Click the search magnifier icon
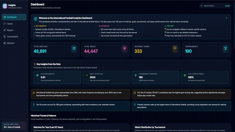 pos(202,6)
